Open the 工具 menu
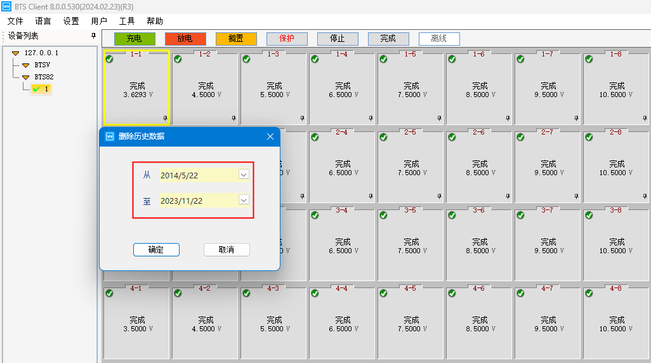This screenshot has height=363, width=651. tap(127, 21)
